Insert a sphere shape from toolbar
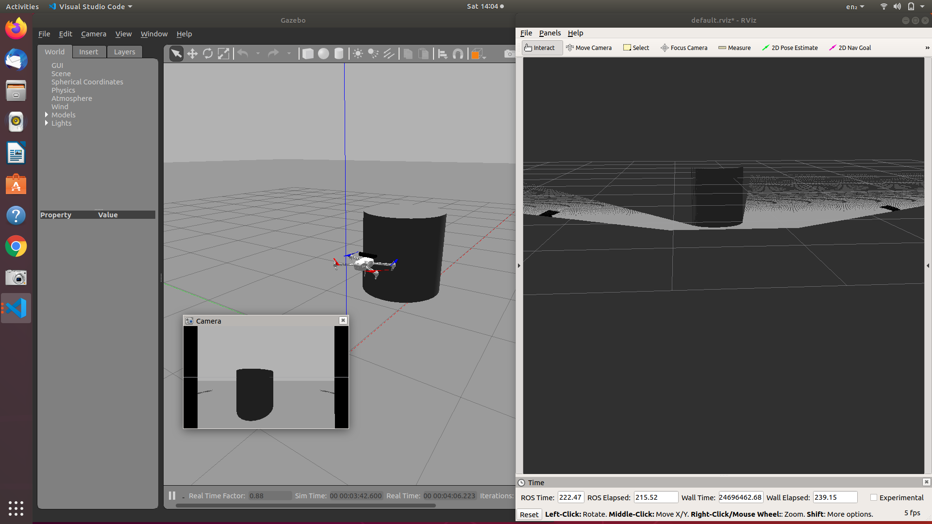The height and width of the screenshot is (524, 932). point(323,54)
